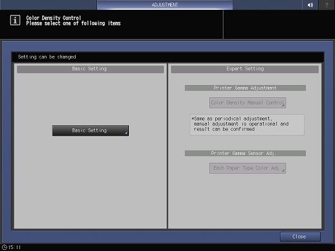Screen dimensions: 335x251
Task: Click the Basic Setting panel header
Action: [90, 69]
